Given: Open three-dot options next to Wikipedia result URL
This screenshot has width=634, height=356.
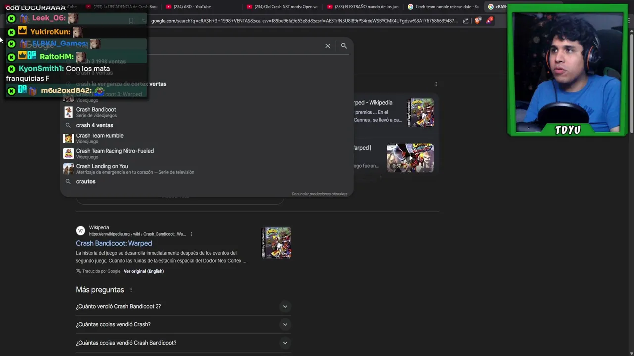Looking at the screenshot, I should (191, 234).
